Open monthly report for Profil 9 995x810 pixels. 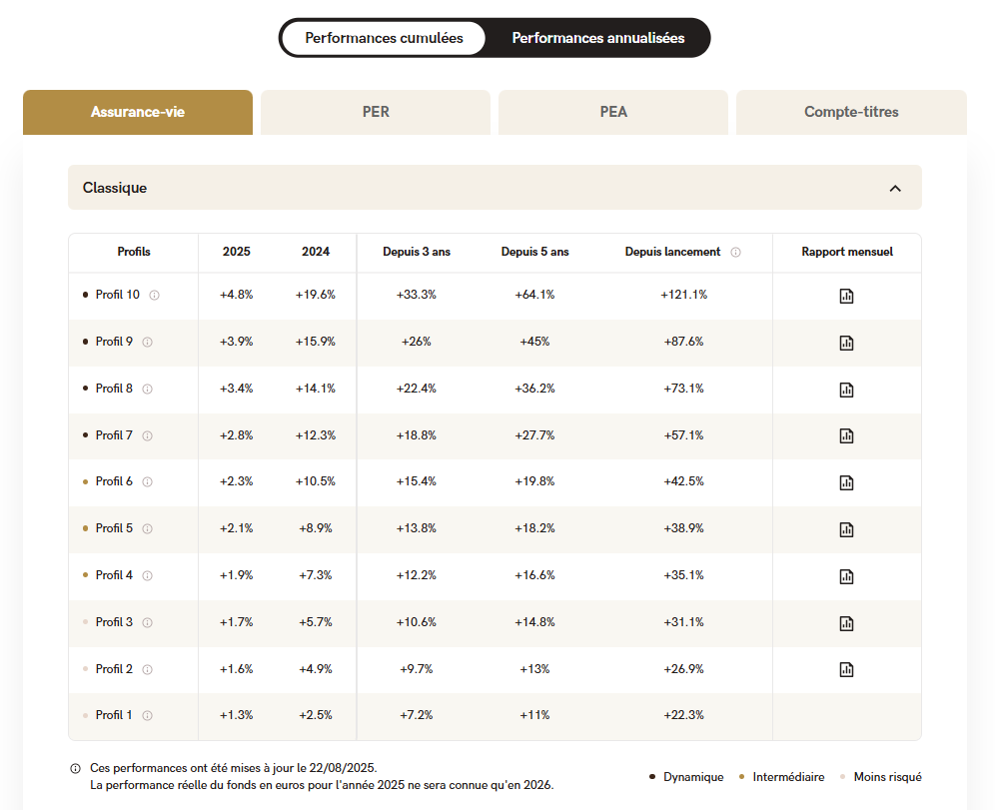pyautogui.click(x=846, y=343)
